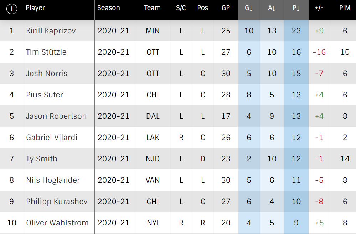Viewport: 356px width, 234px height.
Task: Click the info icon in table header
Action: tap(12, 9)
